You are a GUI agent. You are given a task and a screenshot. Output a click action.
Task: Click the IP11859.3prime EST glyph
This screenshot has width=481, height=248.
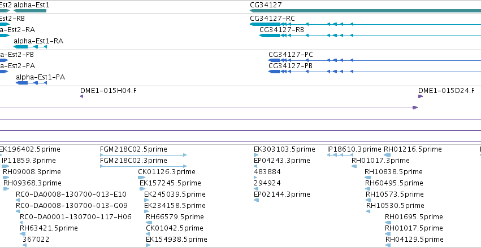pos(6,166)
